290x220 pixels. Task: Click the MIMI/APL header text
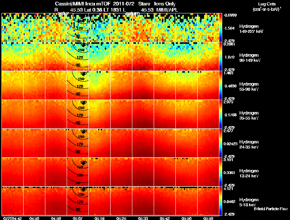click(x=167, y=10)
